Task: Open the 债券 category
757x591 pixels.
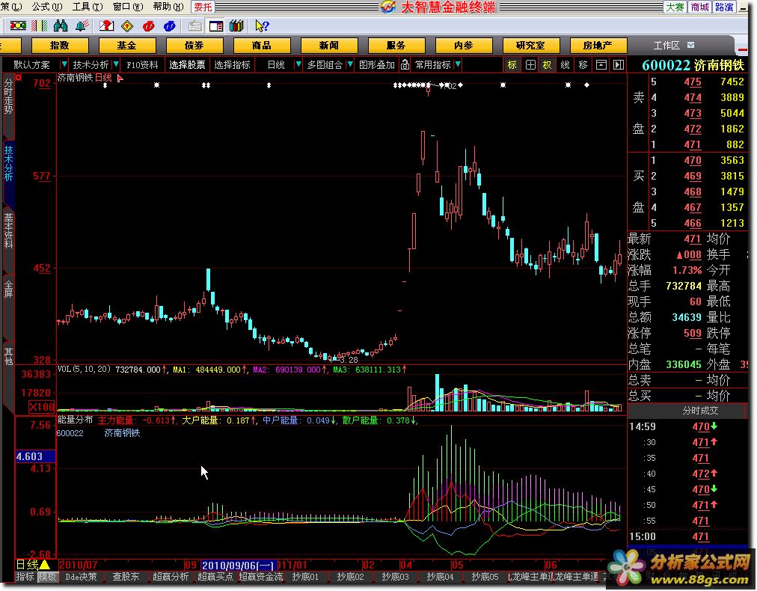Action: tap(194, 46)
